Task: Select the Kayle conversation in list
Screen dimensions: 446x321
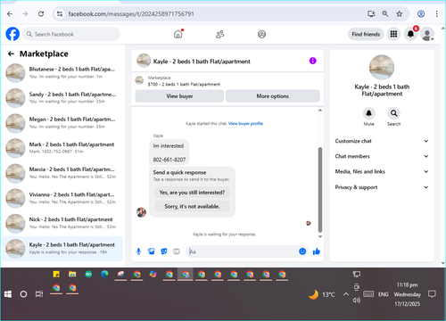Action: tap(62, 249)
